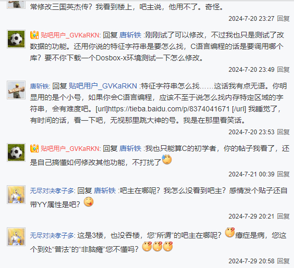Reply to the 2024-7-20 23:53 comment
The image size is (294, 268).
pos(283,132)
